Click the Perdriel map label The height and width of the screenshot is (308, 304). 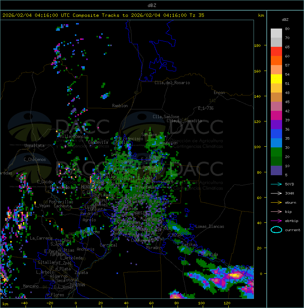89,214
